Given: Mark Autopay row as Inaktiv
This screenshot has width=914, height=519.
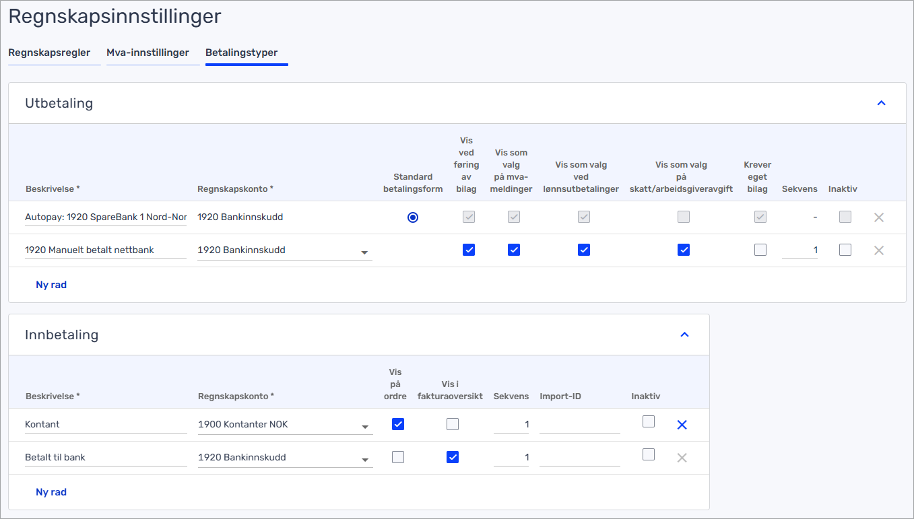Looking at the screenshot, I should [845, 217].
